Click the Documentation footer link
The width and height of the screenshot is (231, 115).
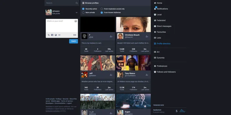(x=60, y=103)
